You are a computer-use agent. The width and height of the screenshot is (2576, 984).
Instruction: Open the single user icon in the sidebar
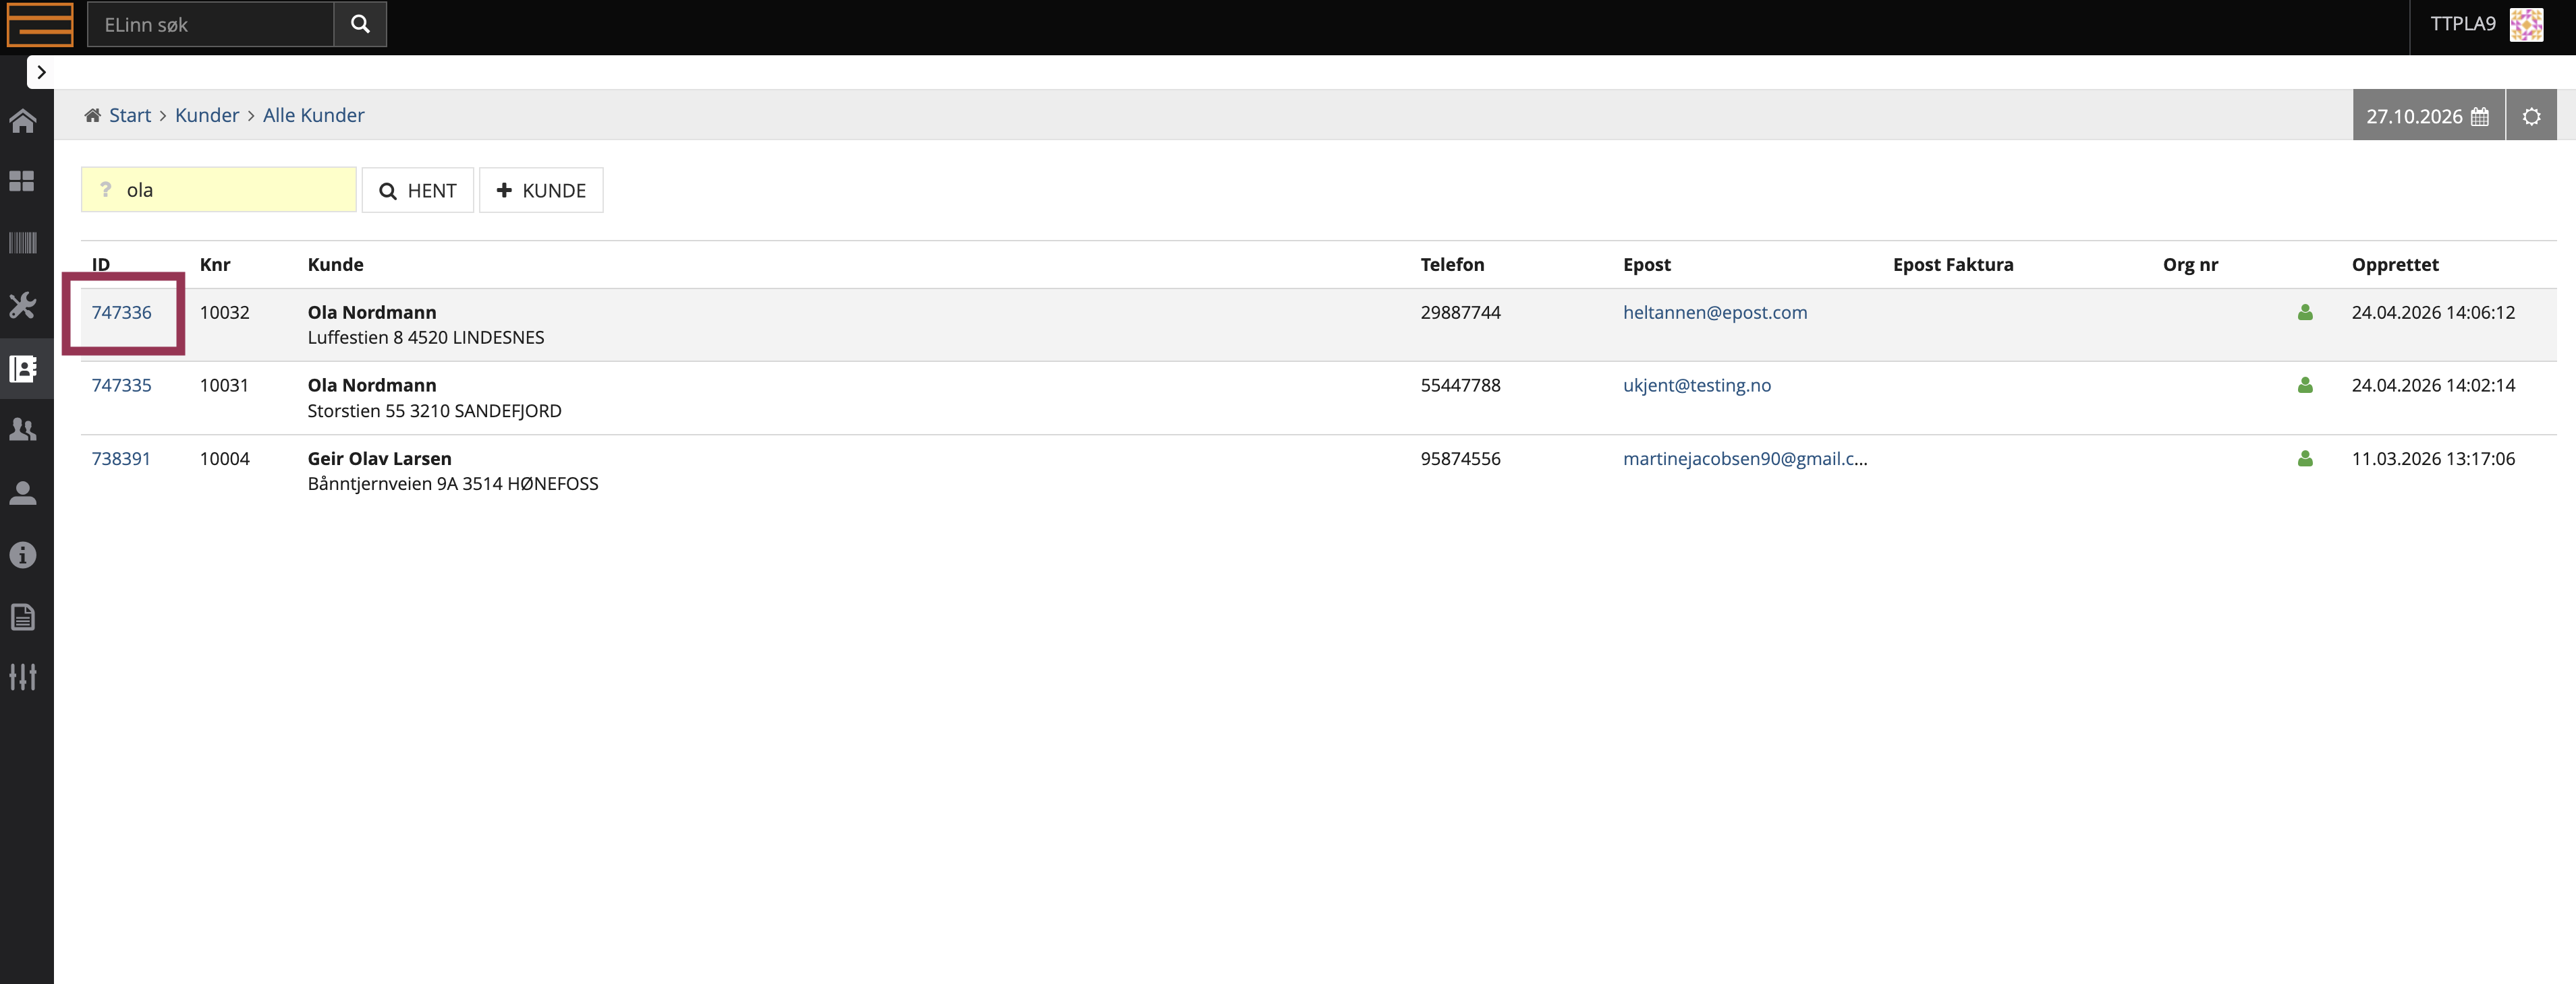coord(23,493)
